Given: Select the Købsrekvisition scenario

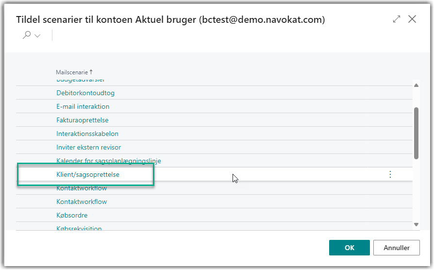Looking at the screenshot, I should 79,228.
